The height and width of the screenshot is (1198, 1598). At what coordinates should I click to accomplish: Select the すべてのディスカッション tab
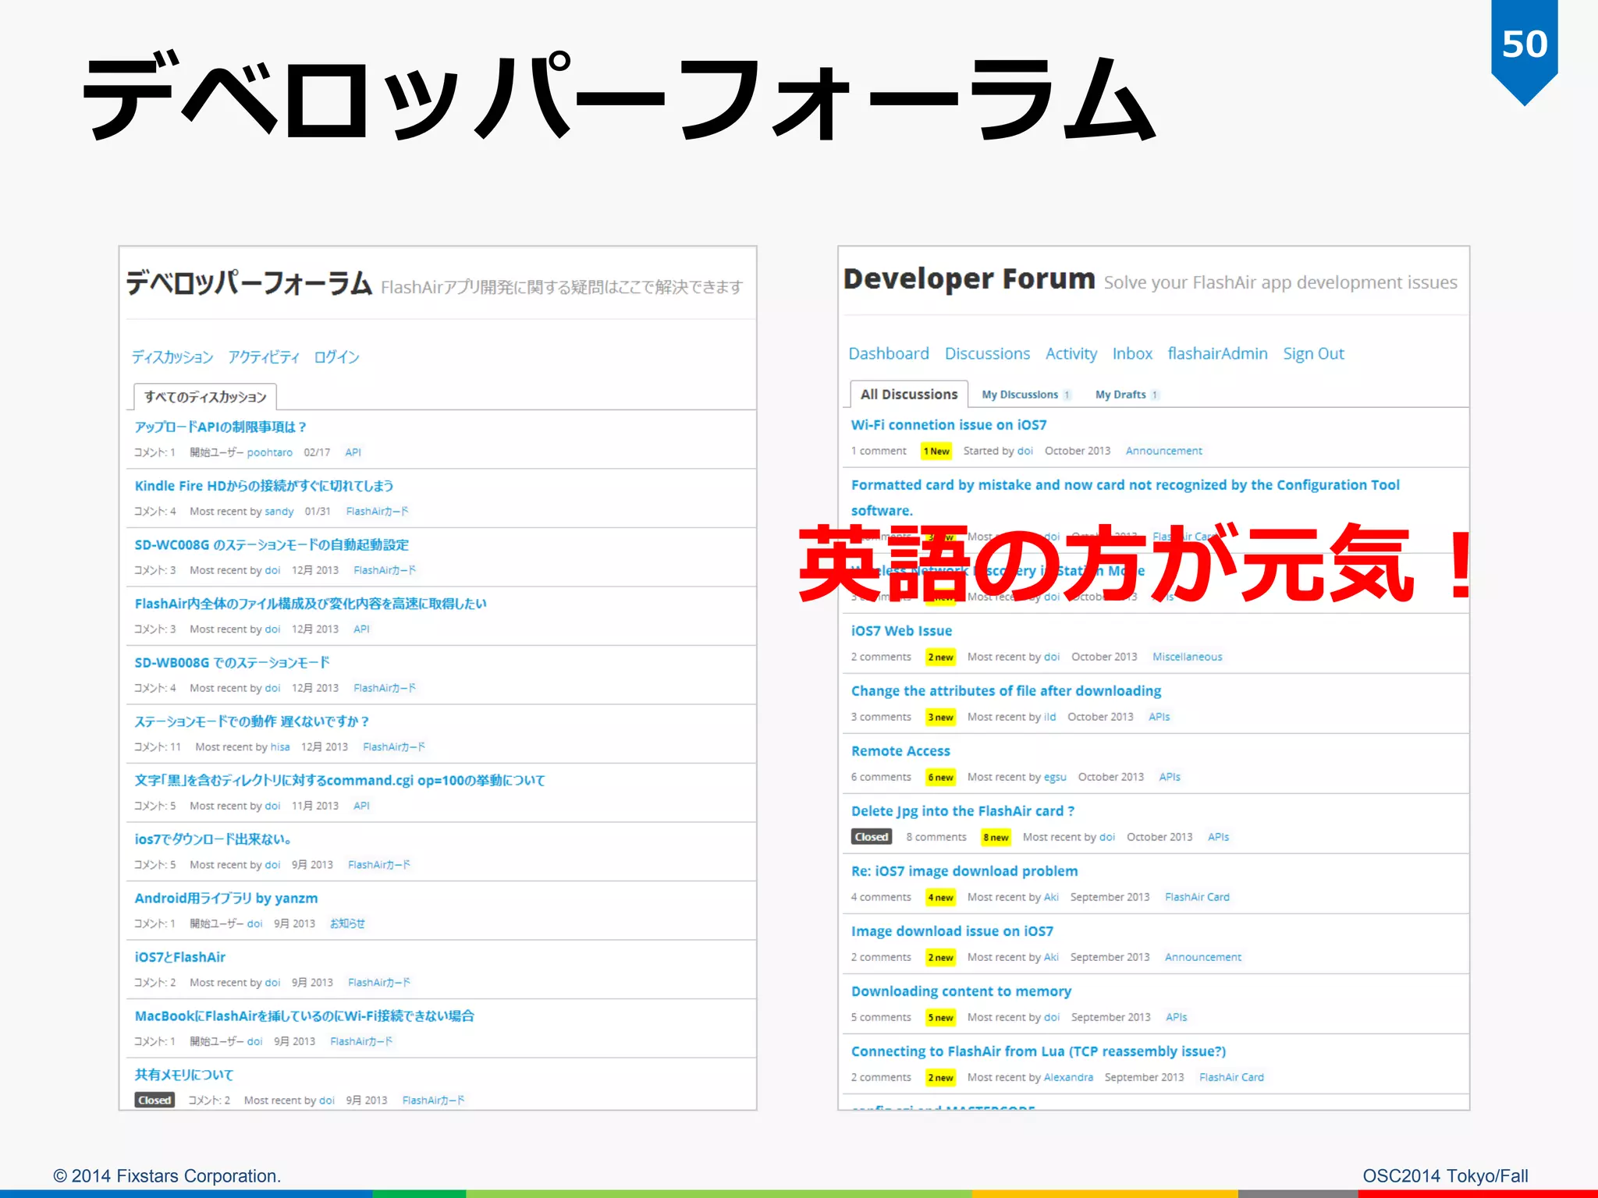(x=205, y=397)
